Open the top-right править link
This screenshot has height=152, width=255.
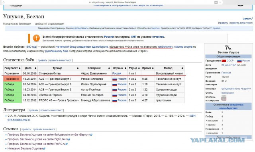tap(223, 23)
